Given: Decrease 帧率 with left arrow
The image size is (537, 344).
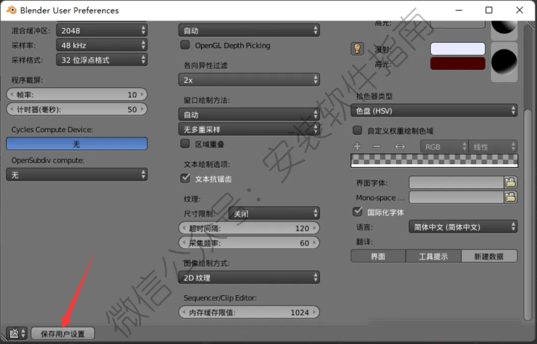Looking at the screenshot, I should coord(11,94).
